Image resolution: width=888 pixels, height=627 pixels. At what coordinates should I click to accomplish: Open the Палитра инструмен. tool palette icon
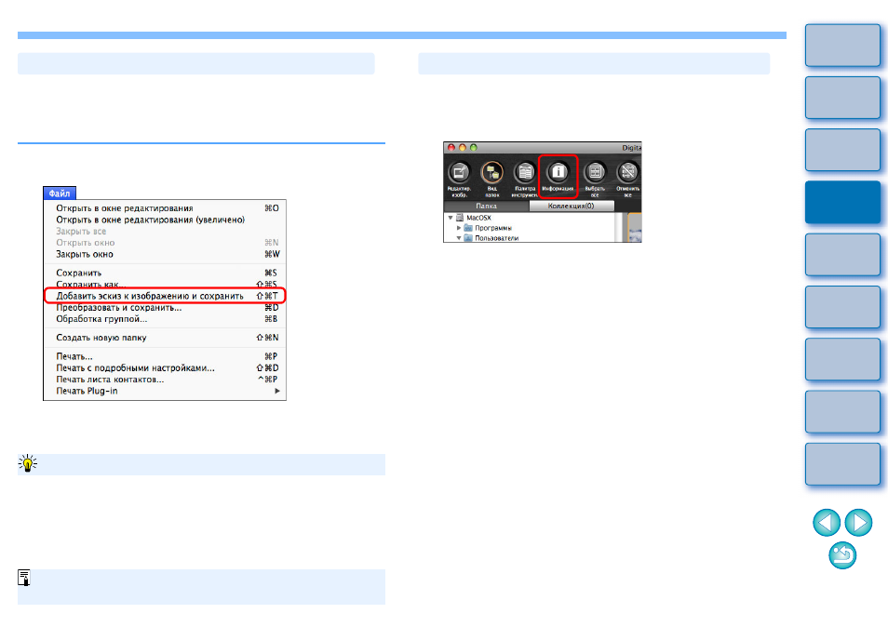click(525, 172)
